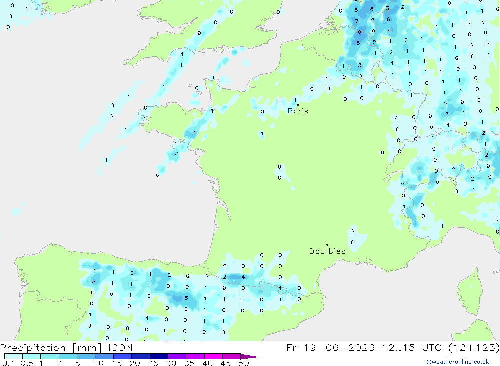Screen dimensions: 500x366
Task: Click the purple over-50 legend arrow tip
Action: tap(250, 356)
